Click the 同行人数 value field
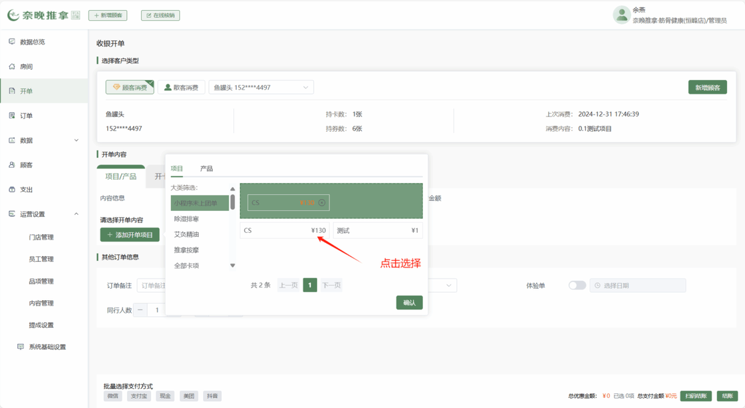 [156, 310]
